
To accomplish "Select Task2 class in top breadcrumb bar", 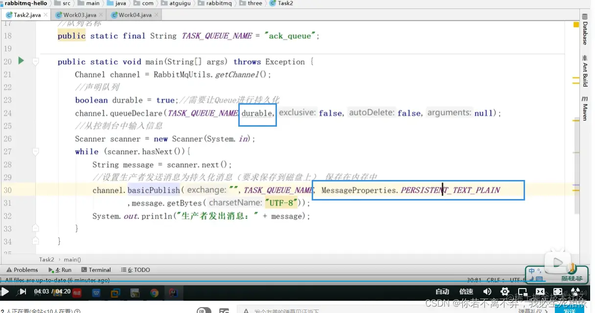I will [x=282, y=3].
